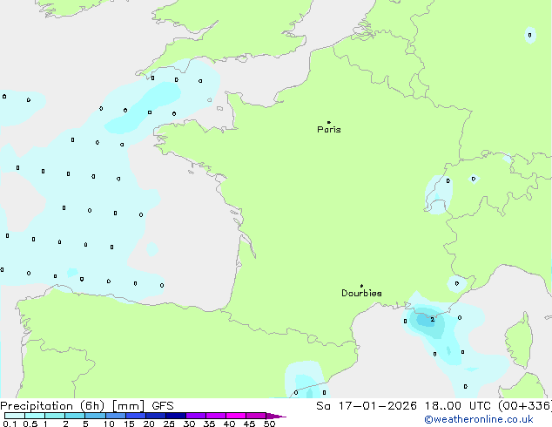
Task: Pick the legend swatch between 20 and 25
Action: pyautogui.click(x=156, y=416)
